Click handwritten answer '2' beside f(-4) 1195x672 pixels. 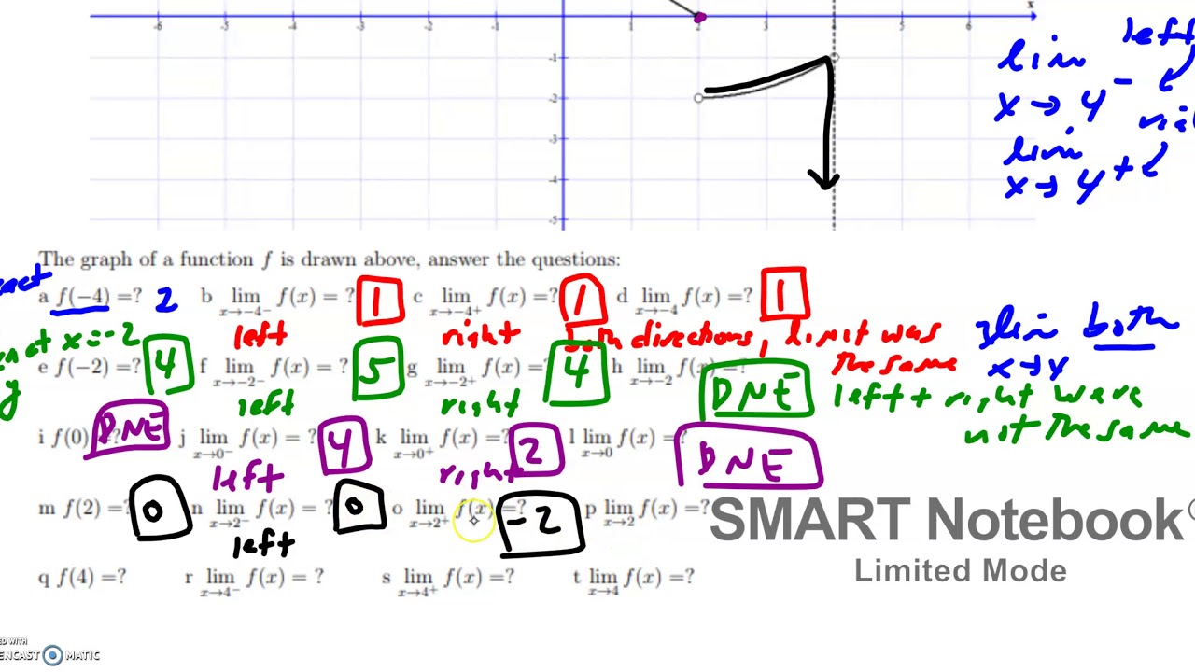(166, 300)
